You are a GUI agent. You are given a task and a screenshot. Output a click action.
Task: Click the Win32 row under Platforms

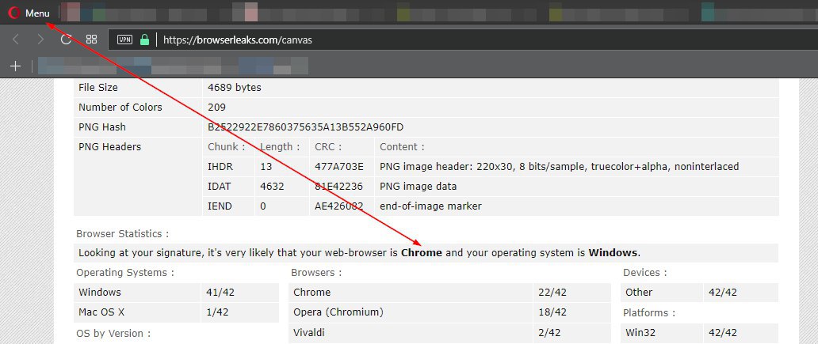point(700,332)
